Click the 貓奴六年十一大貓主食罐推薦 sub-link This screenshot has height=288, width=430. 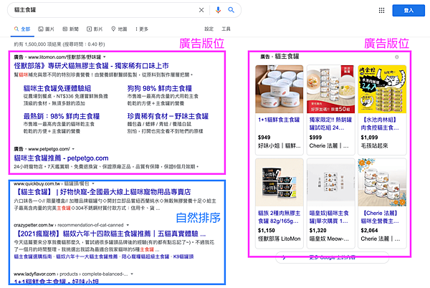[87, 256]
